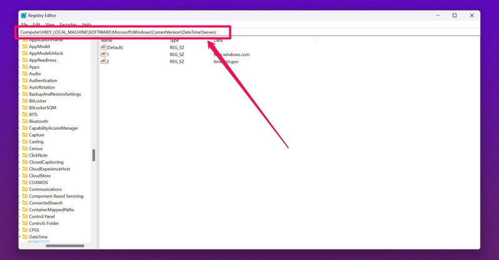Click the Appx folder icon

point(25,67)
